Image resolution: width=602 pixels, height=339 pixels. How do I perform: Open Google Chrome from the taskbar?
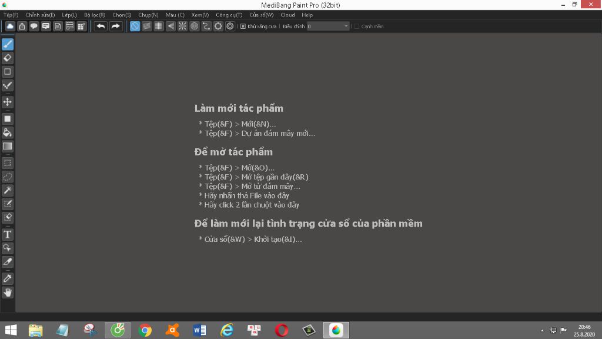[145, 330]
